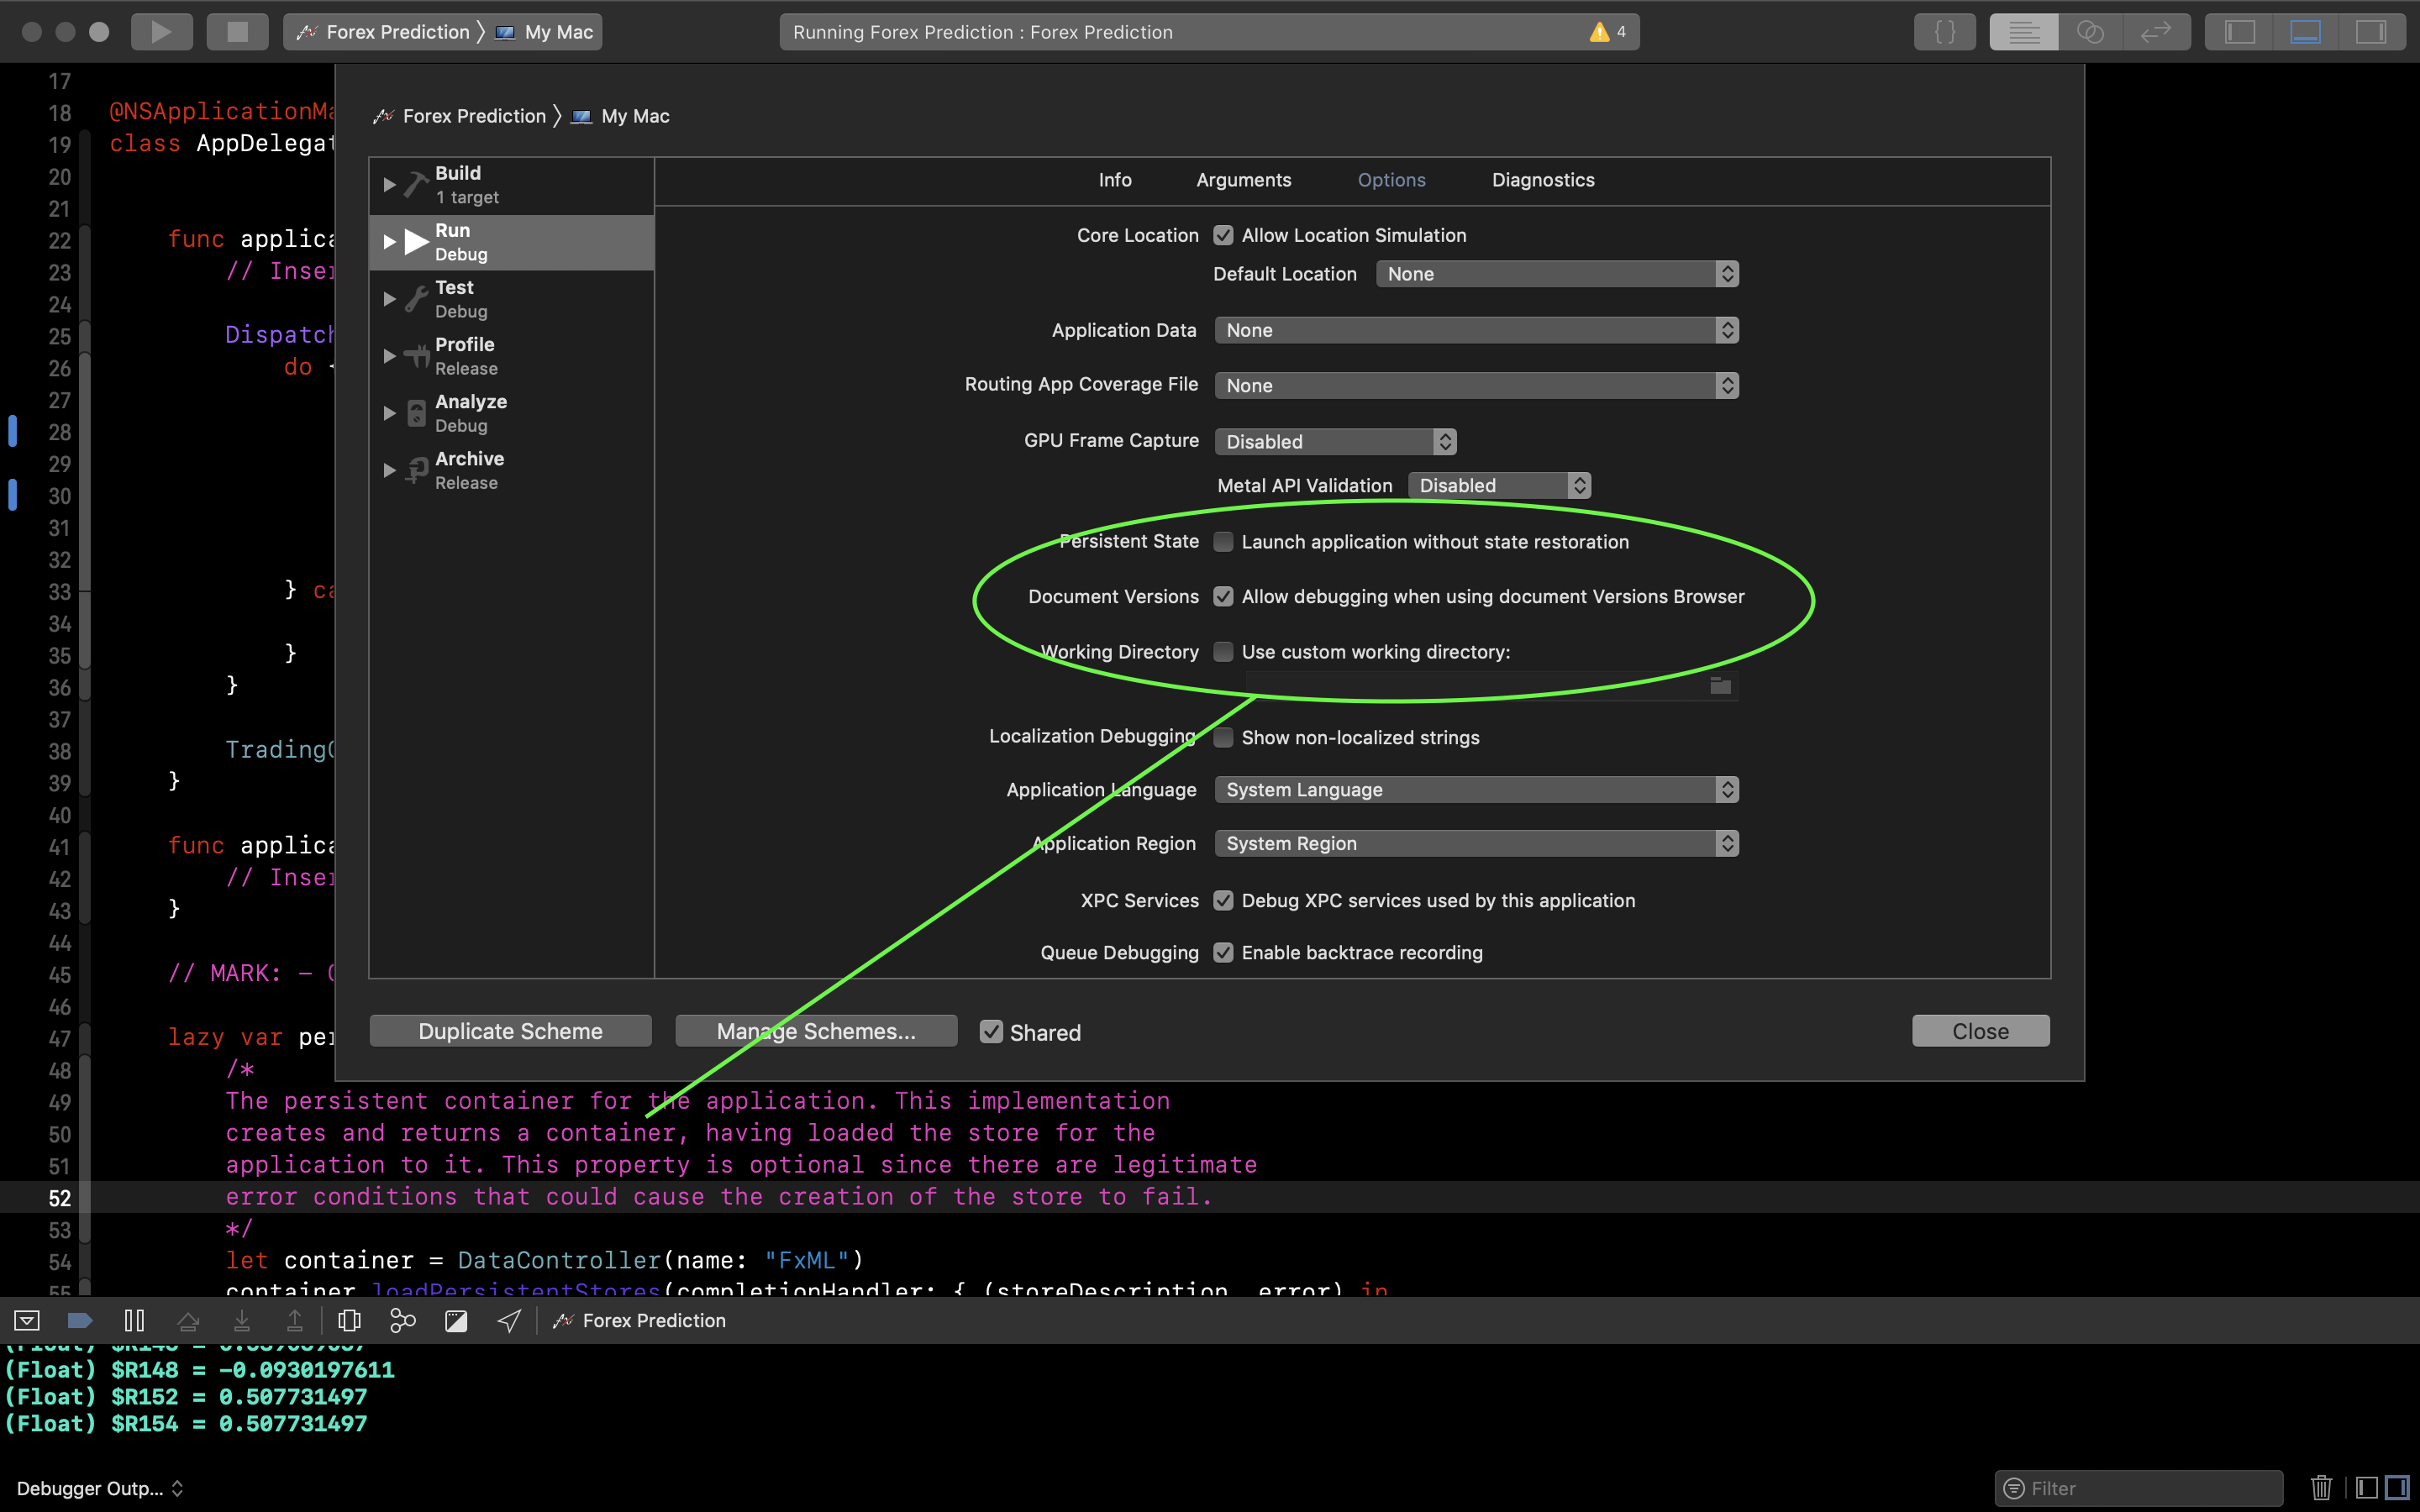
Task: Toggle Enable backtrace recording checkbox
Action: [x=1223, y=953]
